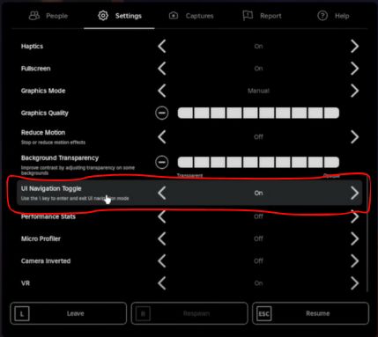Click right arrow for VR
The width and height of the screenshot is (378, 337).
click(355, 283)
